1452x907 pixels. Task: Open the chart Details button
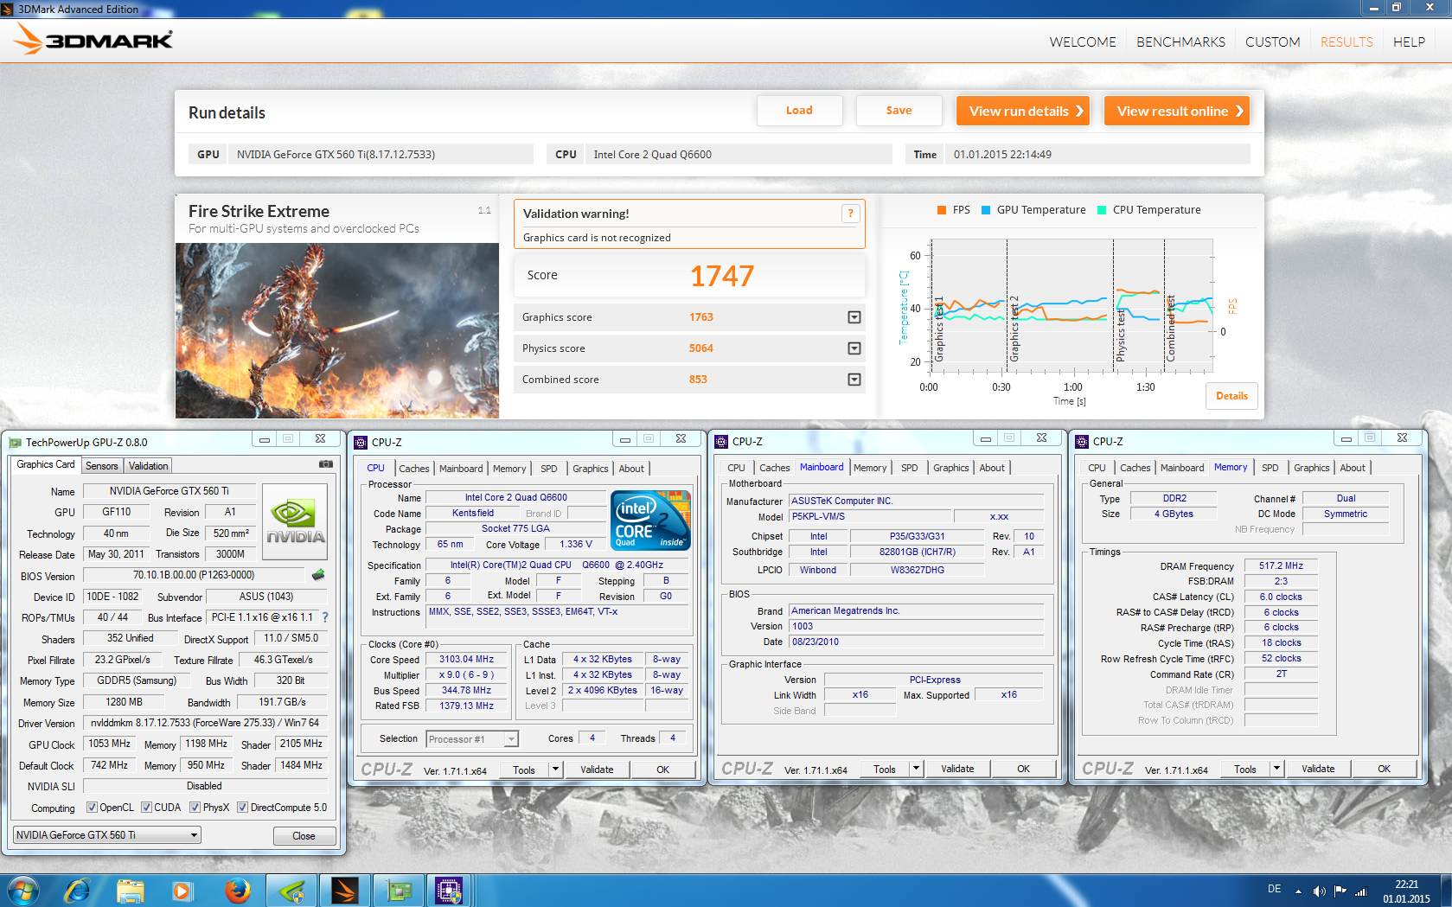1231,396
